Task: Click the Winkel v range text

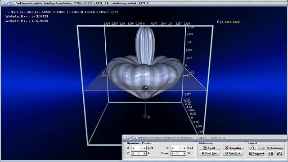Action: click(x=27, y=21)
